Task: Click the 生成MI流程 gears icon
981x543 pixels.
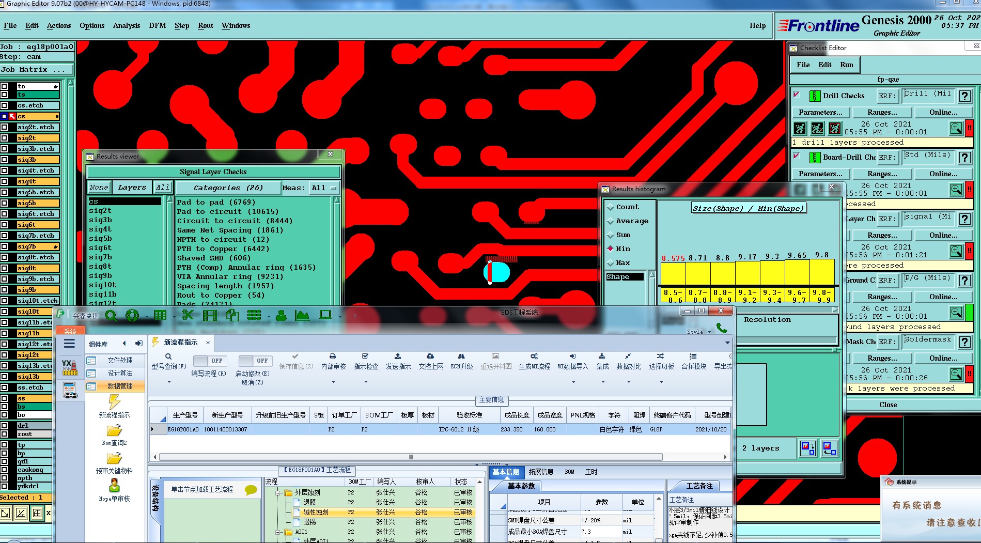Action: [534, 356]
